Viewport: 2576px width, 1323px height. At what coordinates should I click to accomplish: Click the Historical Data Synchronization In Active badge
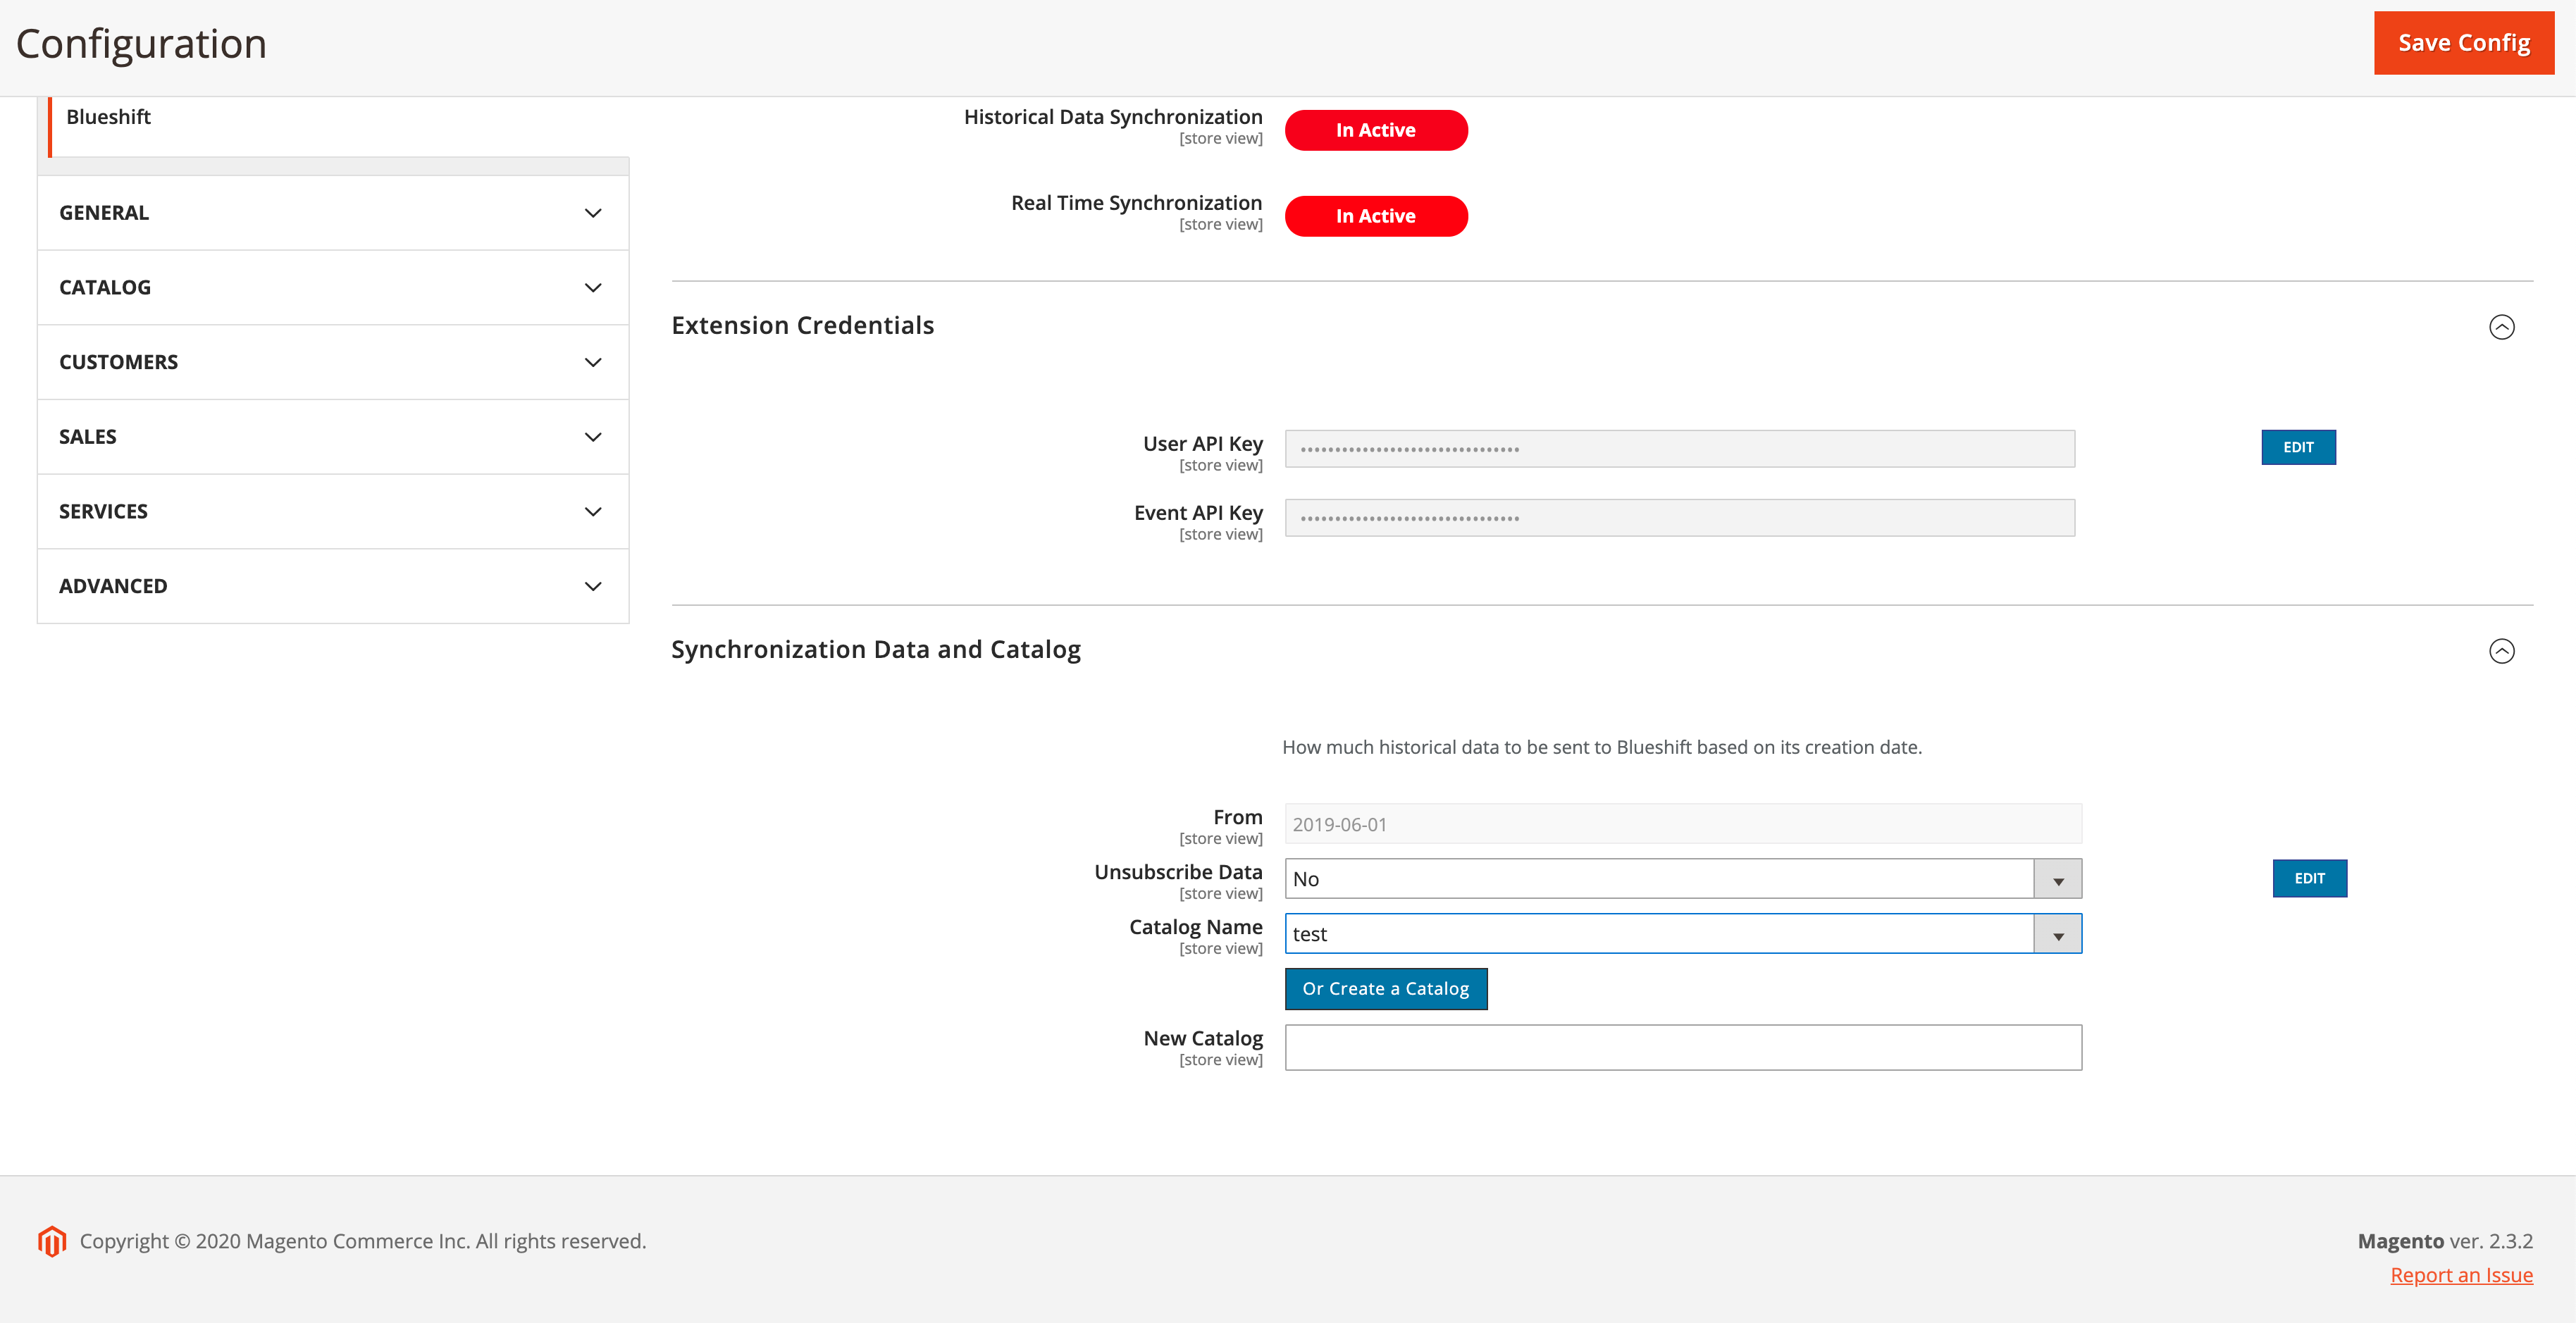coord(1376,130)
